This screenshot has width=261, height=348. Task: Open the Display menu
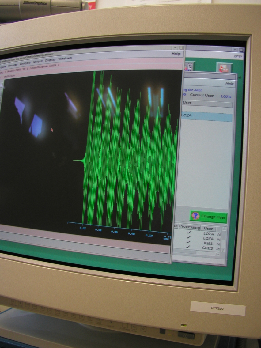click(x=50, y=60)
